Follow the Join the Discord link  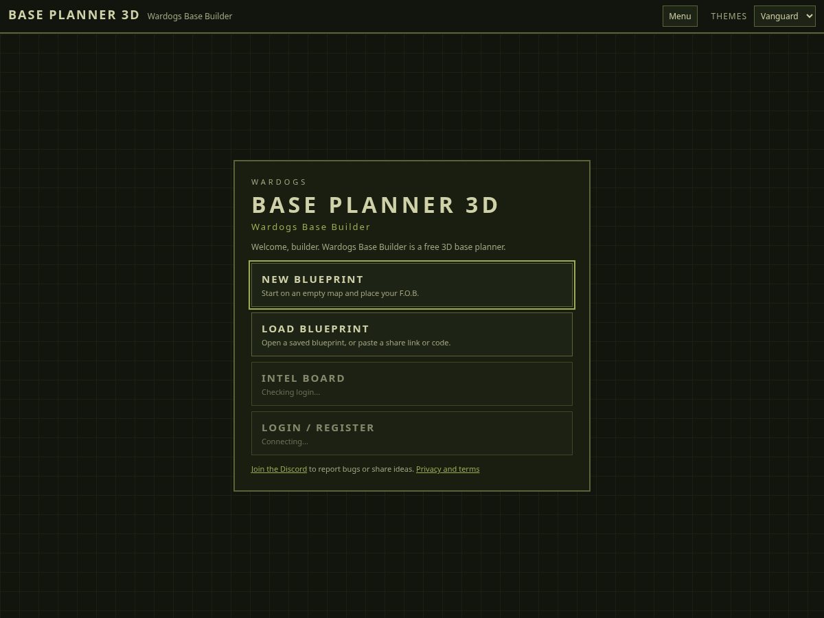279,469
